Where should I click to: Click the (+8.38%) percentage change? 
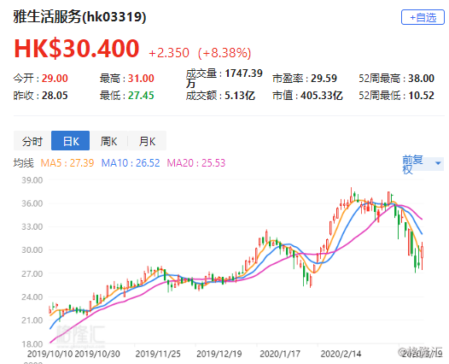coord(224,53)
